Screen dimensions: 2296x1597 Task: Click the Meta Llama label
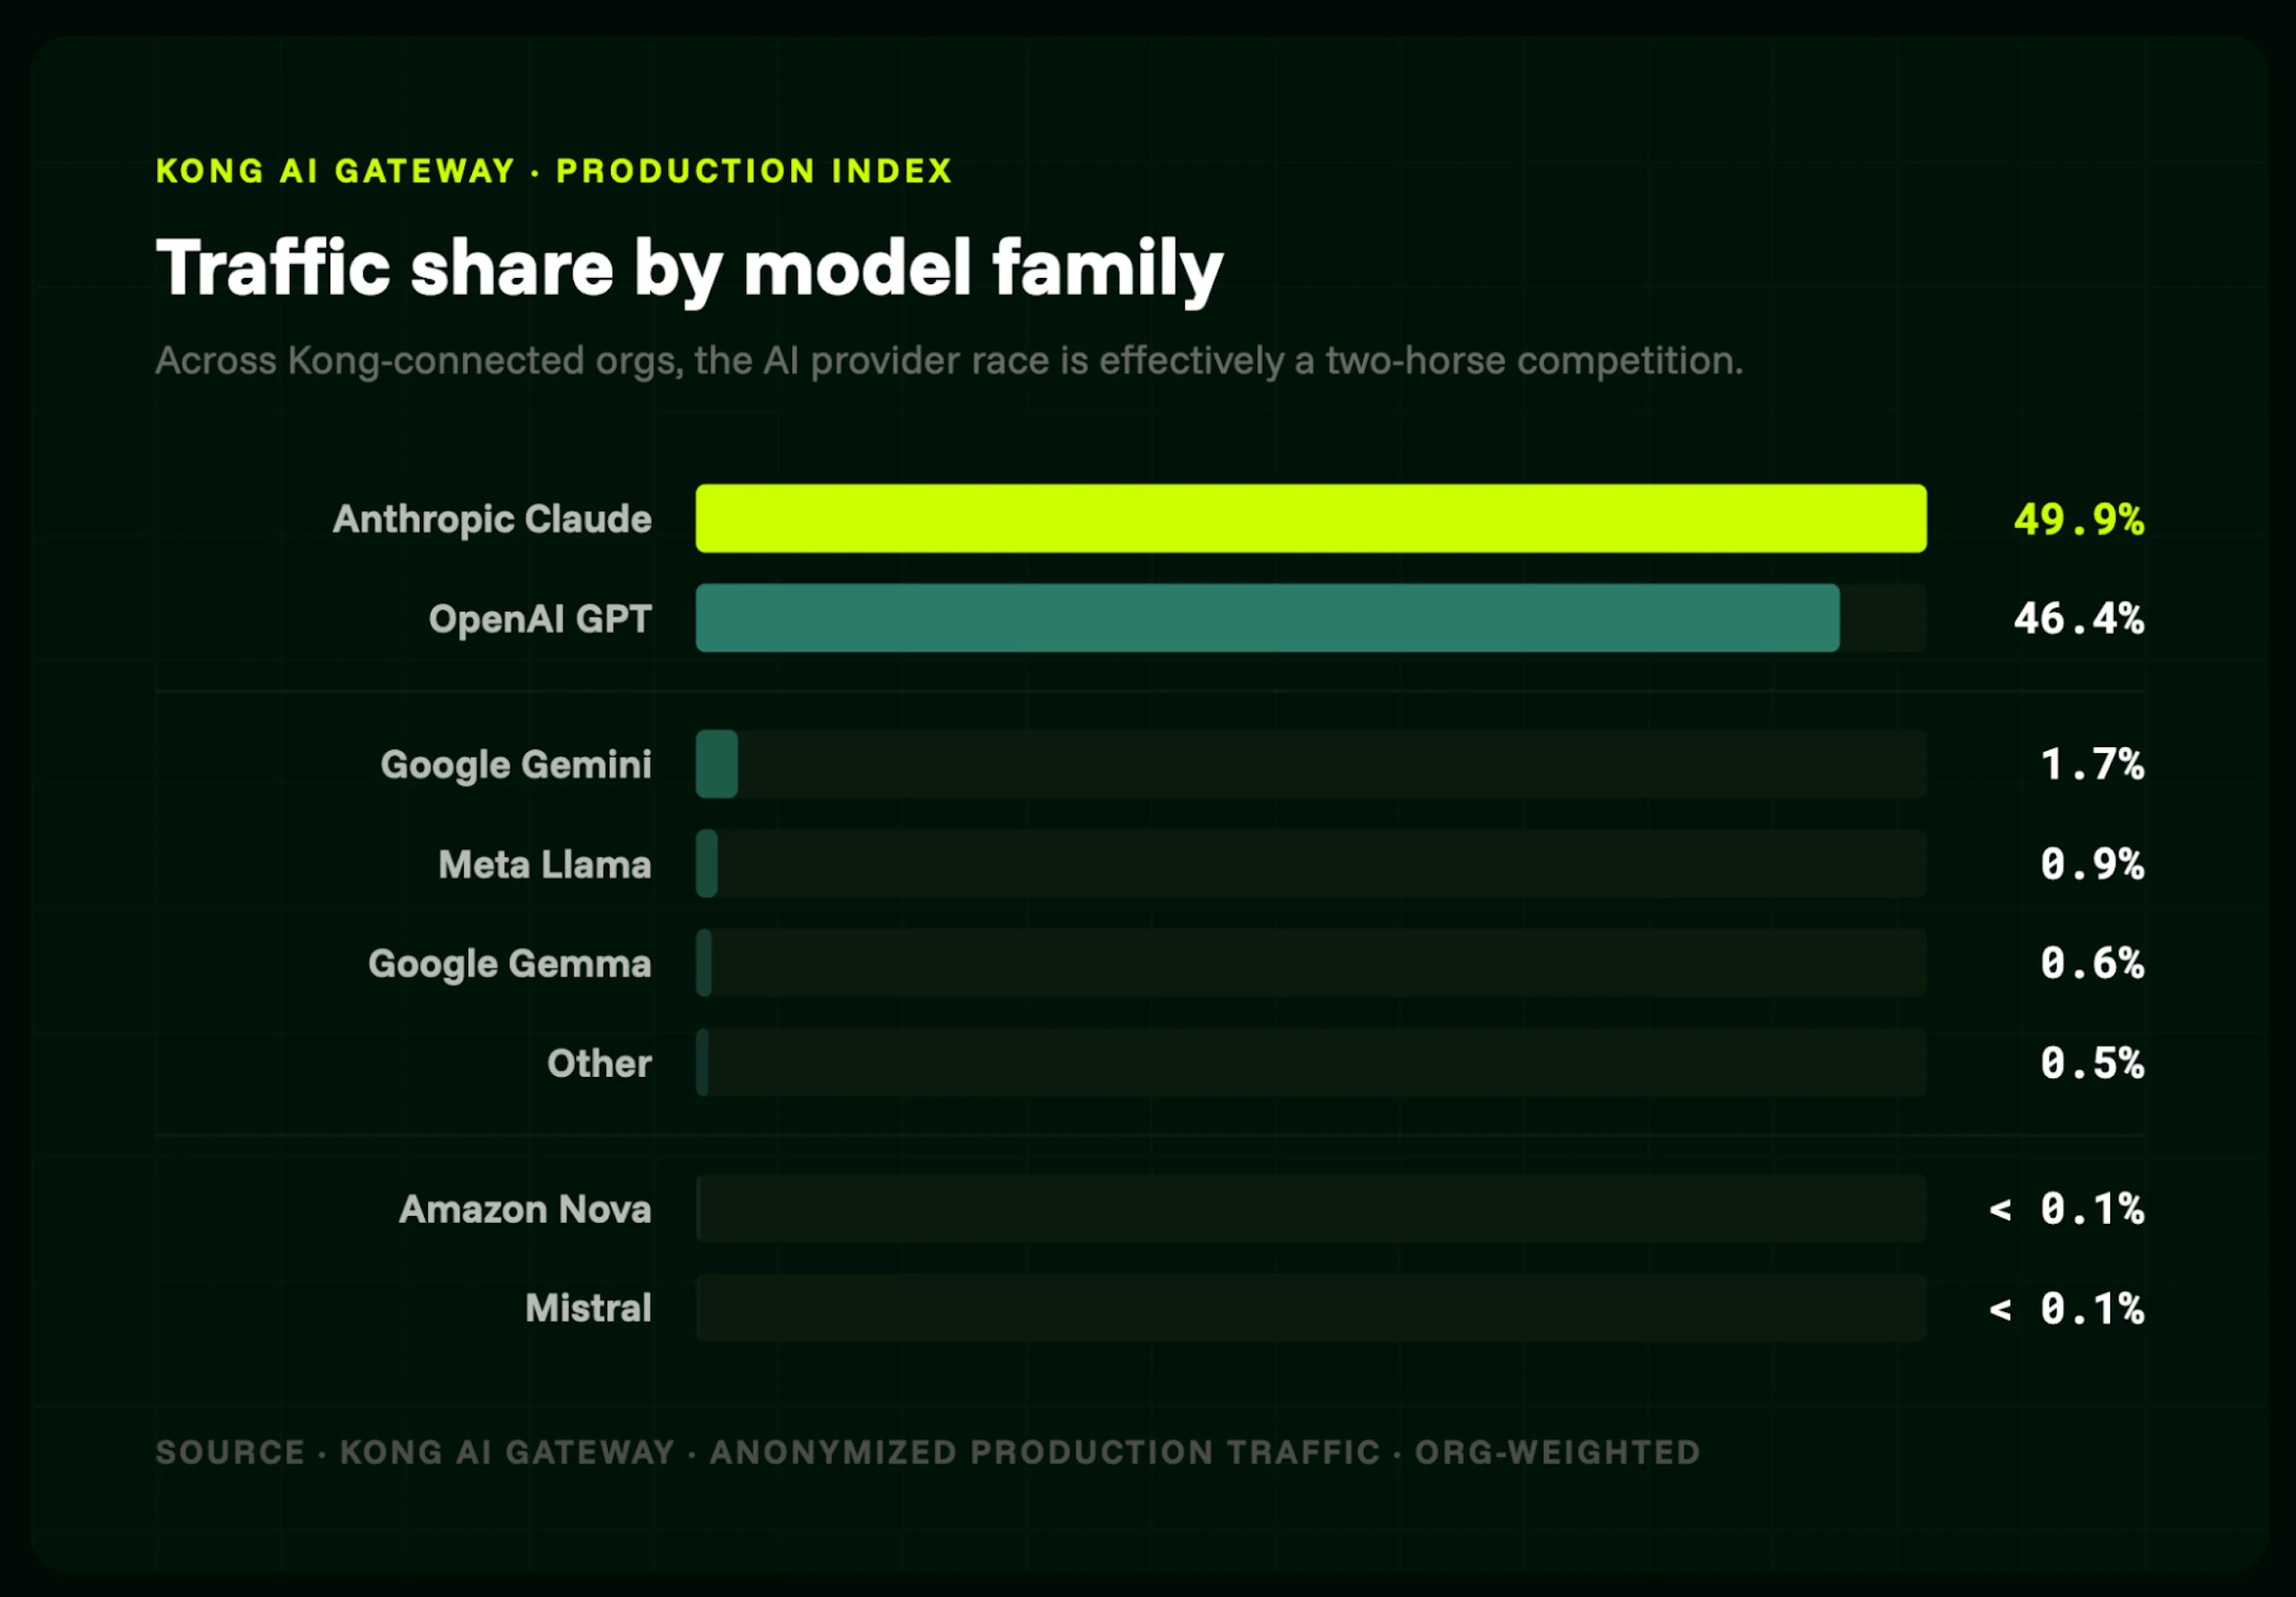(x=545, y=864)
